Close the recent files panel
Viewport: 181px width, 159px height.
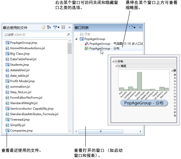pyautogui.click(x=70, y=28)
